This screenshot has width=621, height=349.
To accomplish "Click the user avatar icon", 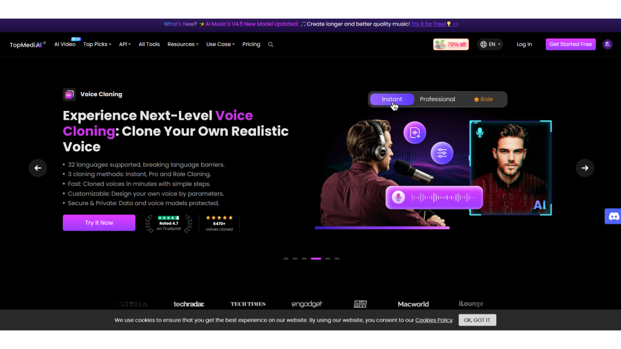I will tap(607, 44).
